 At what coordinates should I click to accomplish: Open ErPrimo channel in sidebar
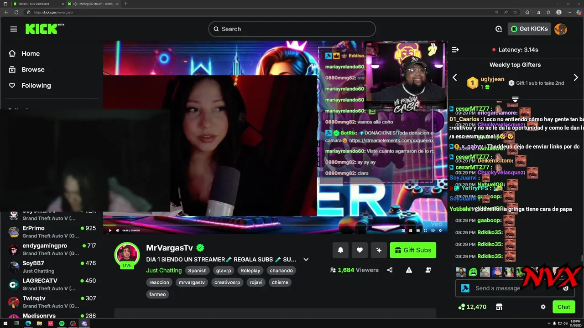[x=52, y=231]
